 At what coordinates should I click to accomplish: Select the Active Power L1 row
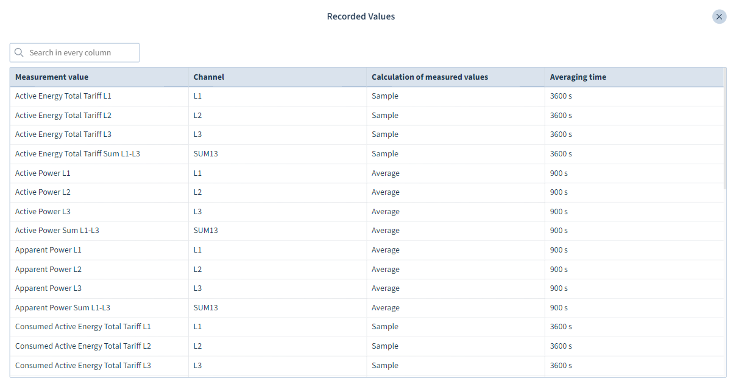pyautogui.click(x=43, y=173)
